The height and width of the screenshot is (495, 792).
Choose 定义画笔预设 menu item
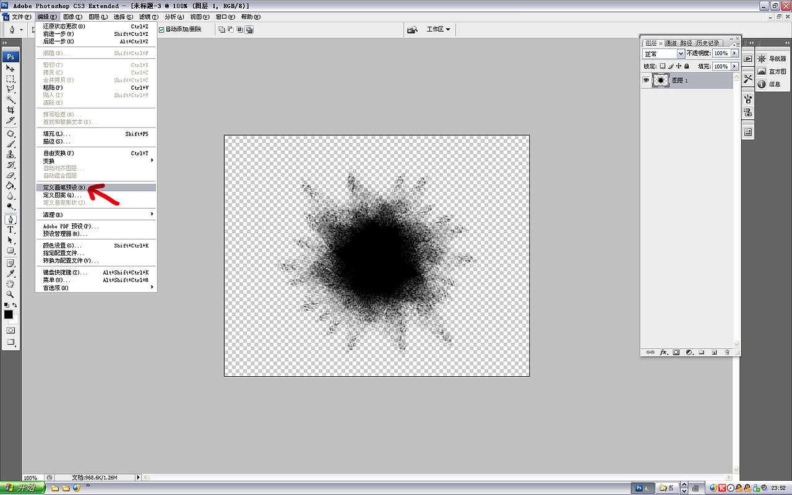click(x=96, y=187)
